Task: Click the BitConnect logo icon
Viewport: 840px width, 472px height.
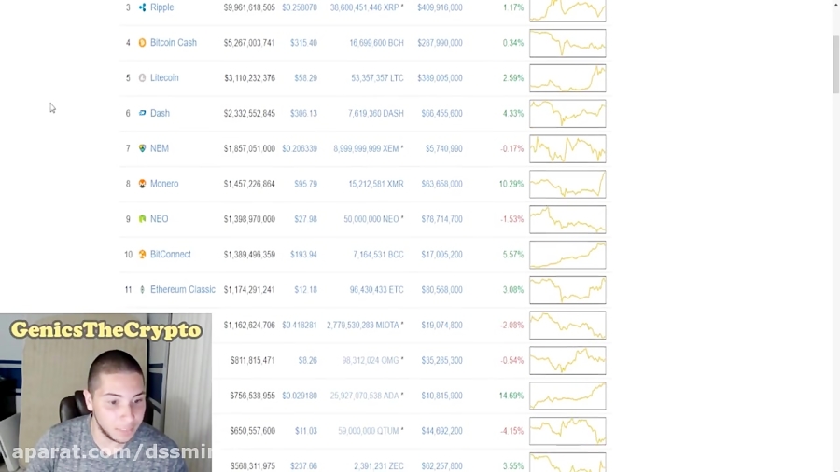Action: click(x=142, y=255)
